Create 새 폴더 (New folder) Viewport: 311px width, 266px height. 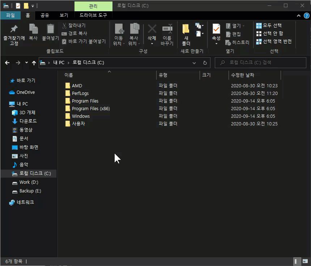pos(186,34)
